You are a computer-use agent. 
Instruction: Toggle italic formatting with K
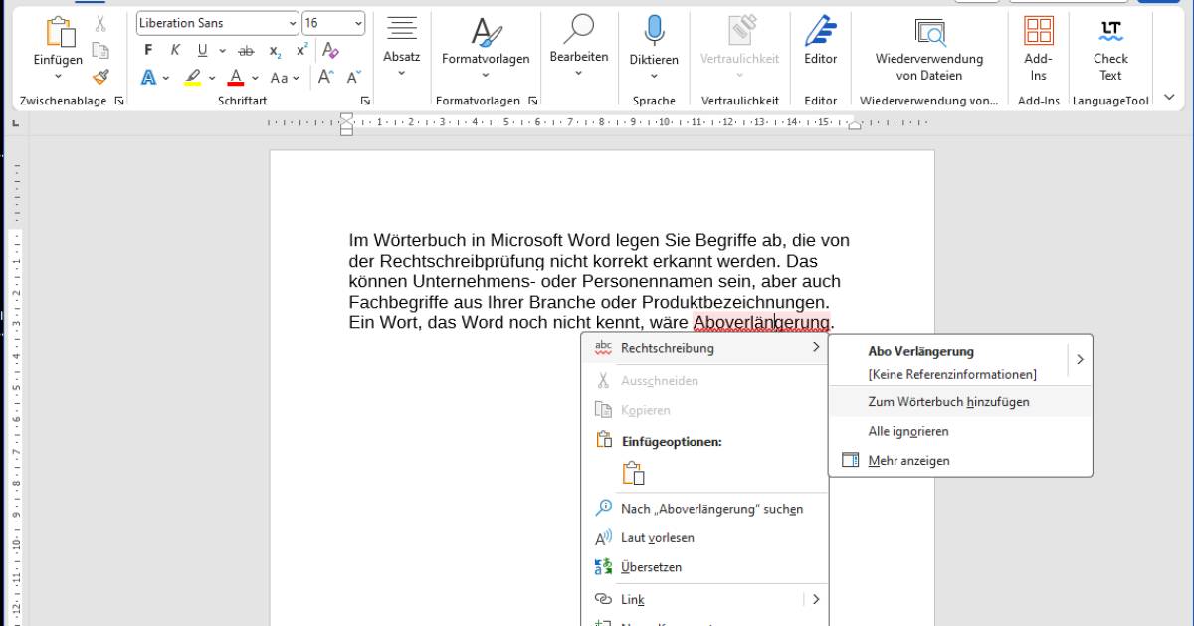coord(174,48)
